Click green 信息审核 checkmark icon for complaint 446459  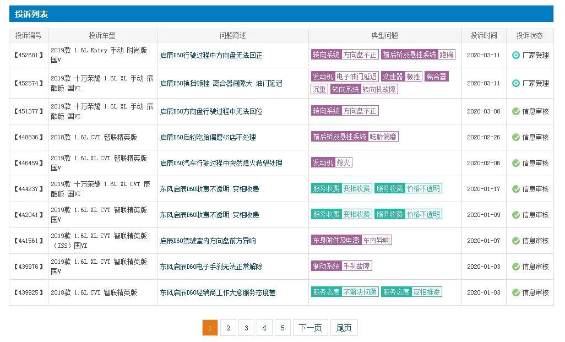pyautogui.click(x=515, y=163)
